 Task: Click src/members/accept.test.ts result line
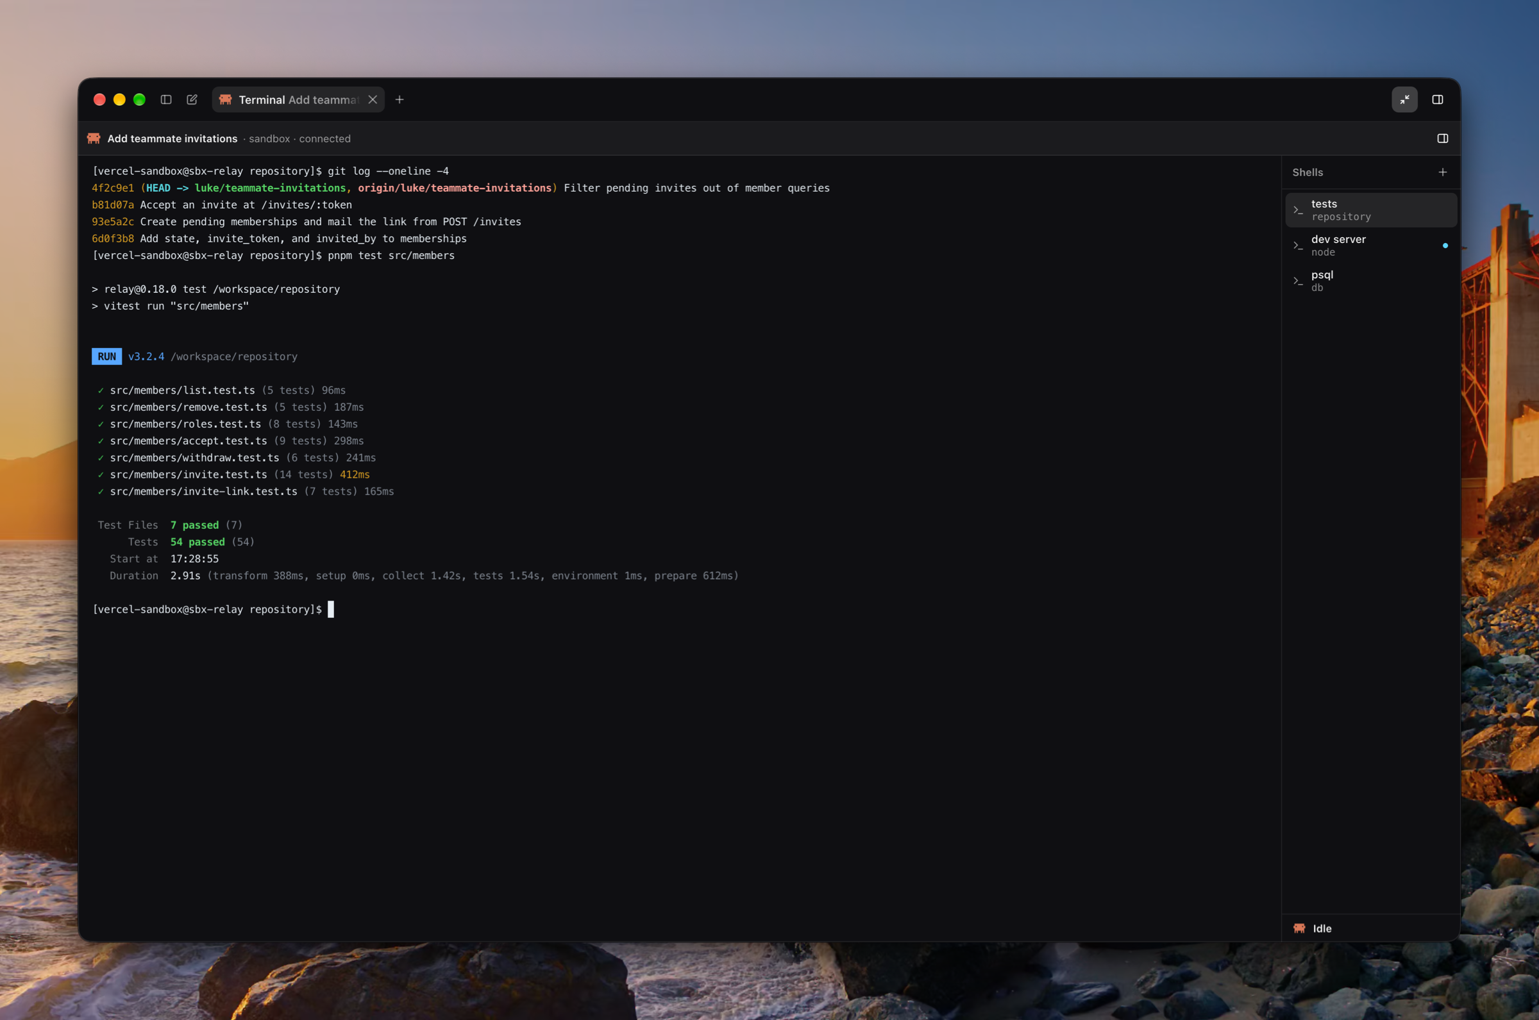click(x=231, y=441)
